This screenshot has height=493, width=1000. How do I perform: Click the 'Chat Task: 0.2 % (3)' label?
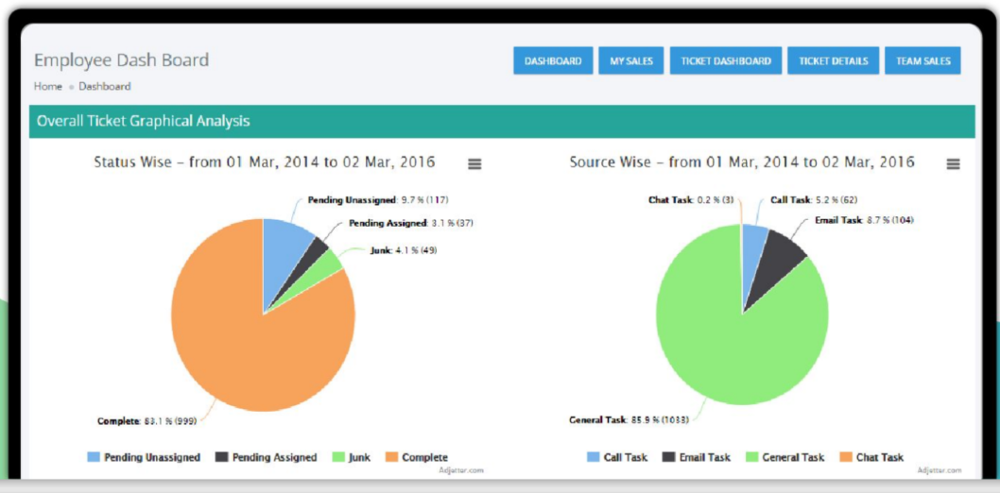[x=692, y=200]
